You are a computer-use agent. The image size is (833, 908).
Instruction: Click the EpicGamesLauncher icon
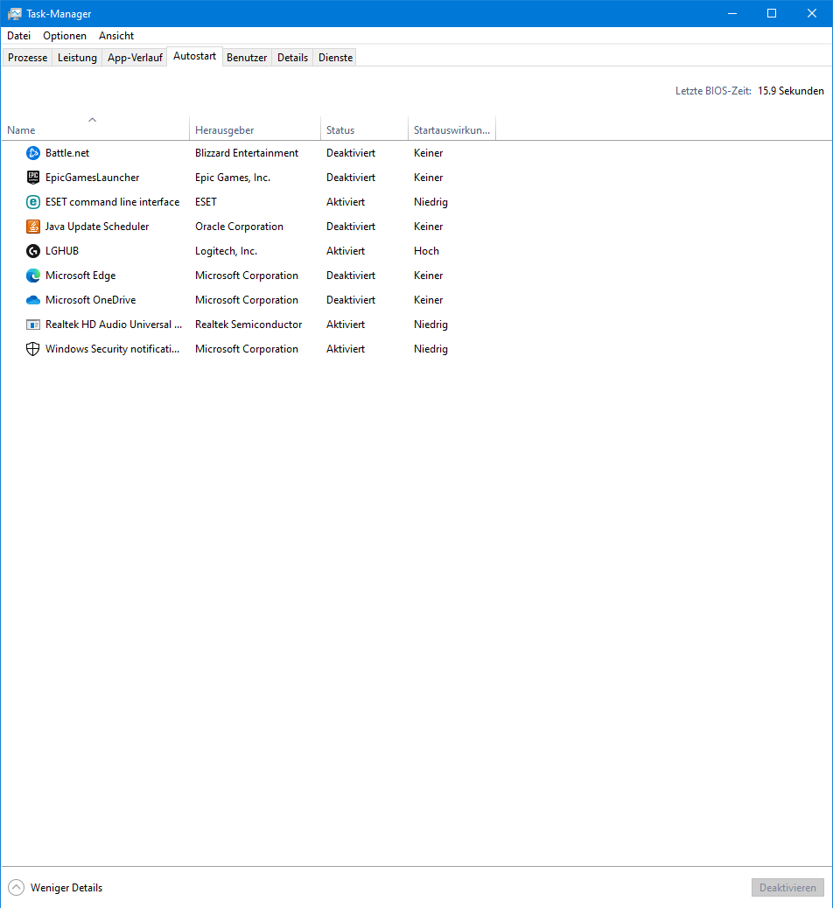pos(33,178)
